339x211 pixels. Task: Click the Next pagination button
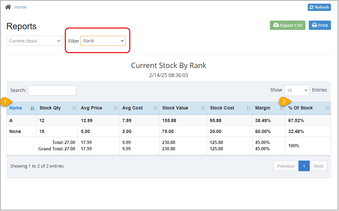[x=318, y=166]
